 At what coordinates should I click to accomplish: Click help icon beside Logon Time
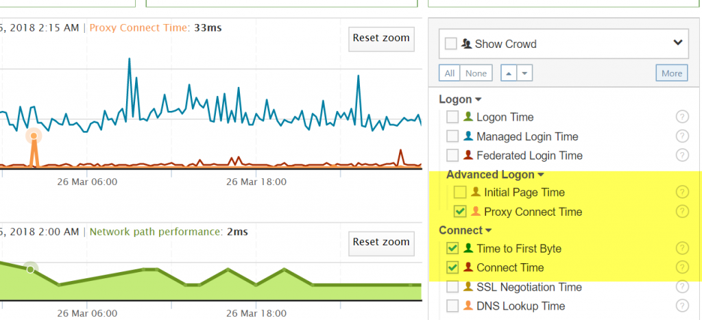[x=682, y=117]
